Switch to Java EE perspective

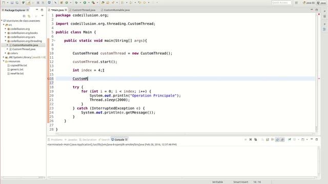pyautogui.click(x=309, y=3)
